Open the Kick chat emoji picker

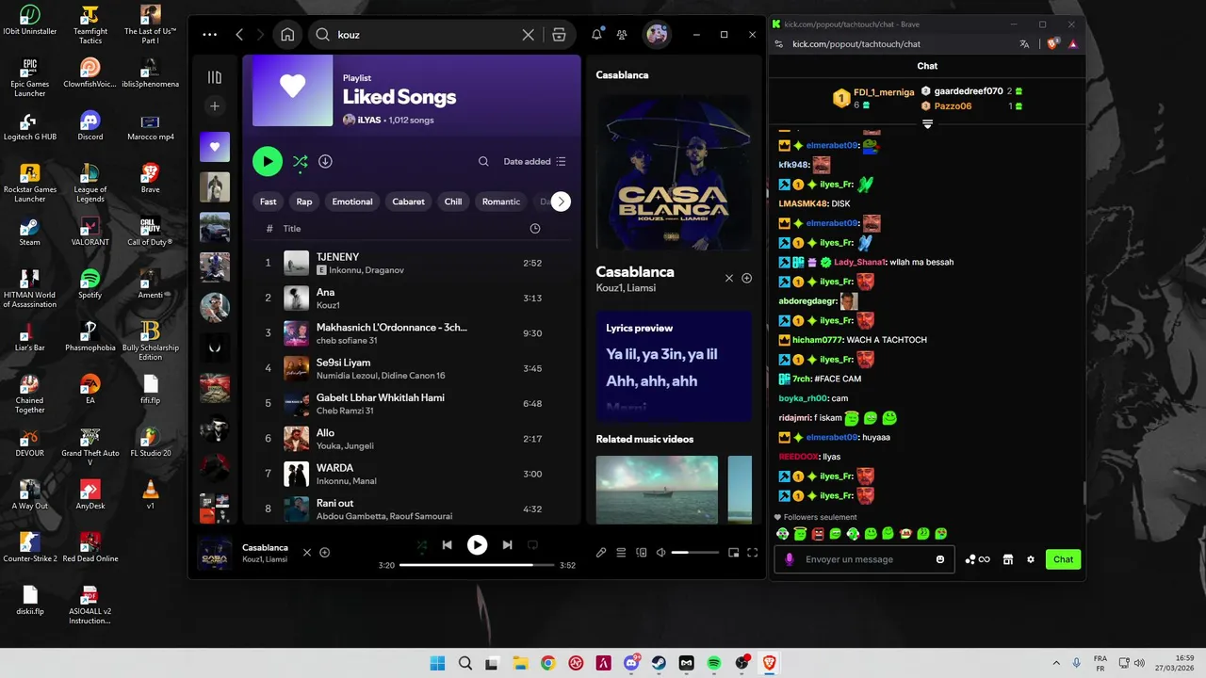pos(940,559)
